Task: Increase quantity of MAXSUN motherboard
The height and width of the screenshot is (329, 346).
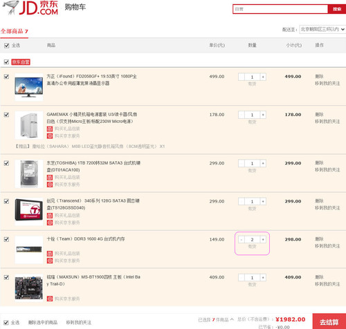Action: 263,278
